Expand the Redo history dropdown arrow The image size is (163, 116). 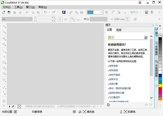(58, 12)
